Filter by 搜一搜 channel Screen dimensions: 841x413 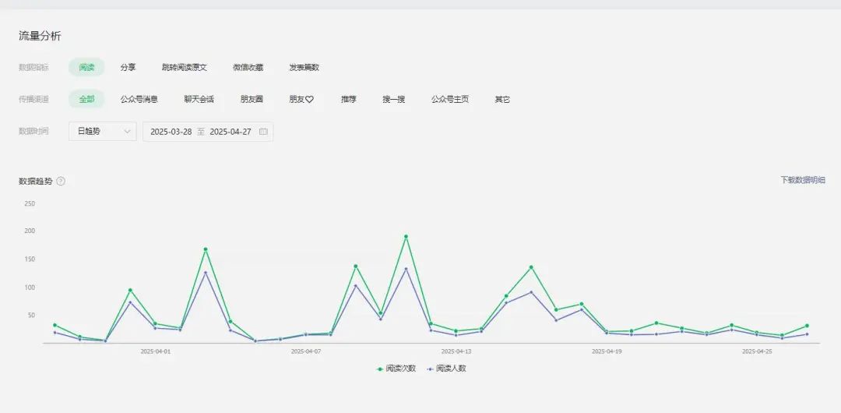394,100
